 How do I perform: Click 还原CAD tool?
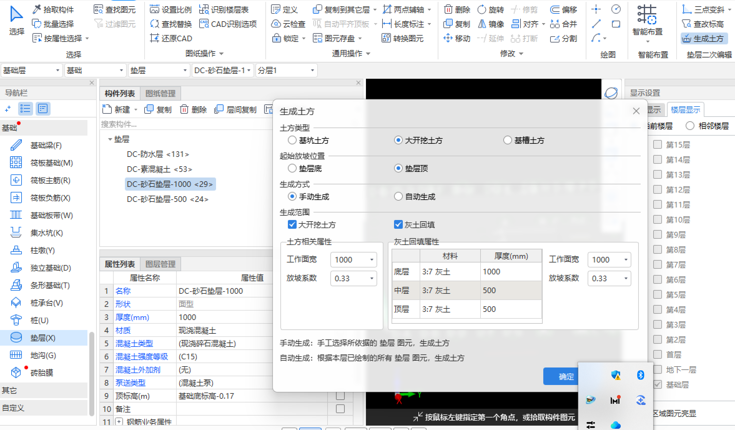pos(171,38)
